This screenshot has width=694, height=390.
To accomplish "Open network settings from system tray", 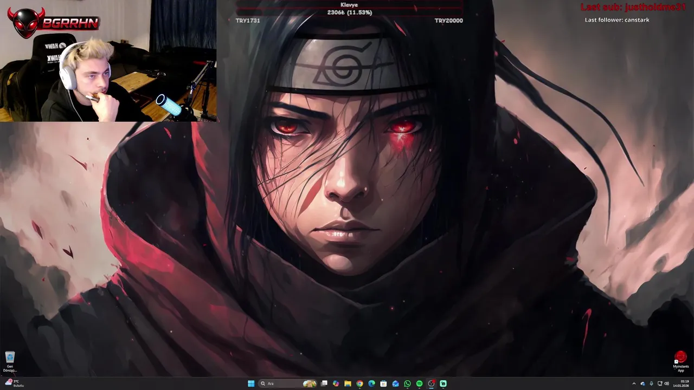I will [660, 383].
